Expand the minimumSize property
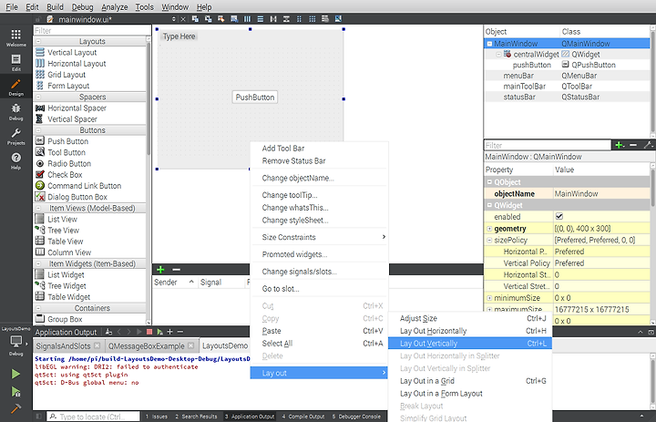This screenshot has height=422, width=656. click(x=489, y=298)
